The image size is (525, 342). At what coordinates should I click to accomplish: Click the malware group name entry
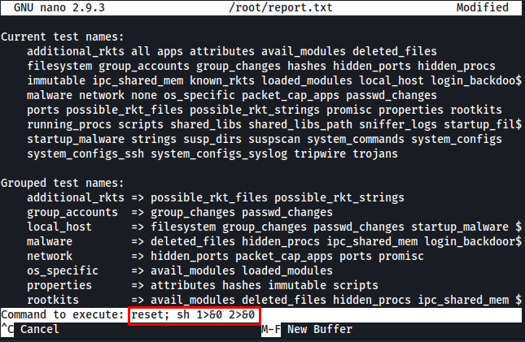(50, 241)
